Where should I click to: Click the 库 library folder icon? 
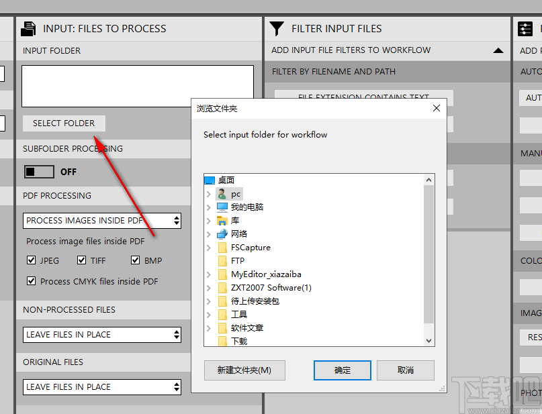pyautogui.click(x=222, y=221)
